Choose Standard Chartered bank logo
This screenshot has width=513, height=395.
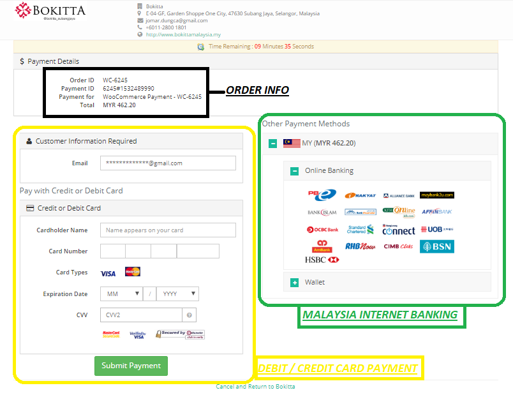(x=361, y=230)
